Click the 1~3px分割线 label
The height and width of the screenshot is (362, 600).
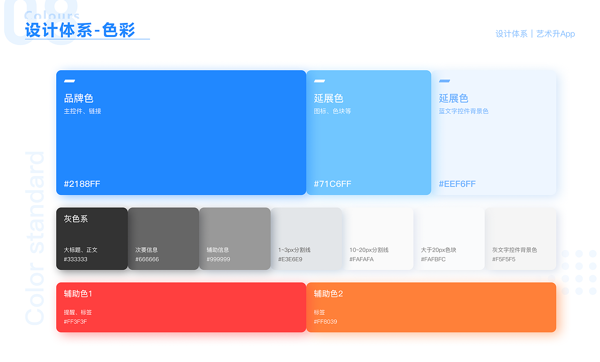point(294,250)
